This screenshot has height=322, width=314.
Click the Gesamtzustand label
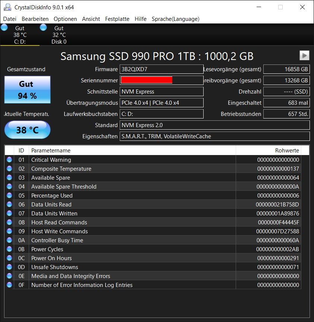26,69
